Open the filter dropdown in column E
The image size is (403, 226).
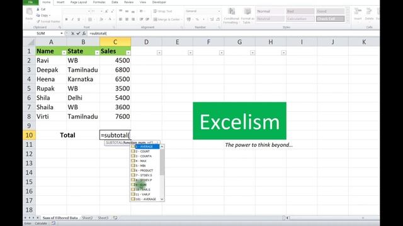190,53
